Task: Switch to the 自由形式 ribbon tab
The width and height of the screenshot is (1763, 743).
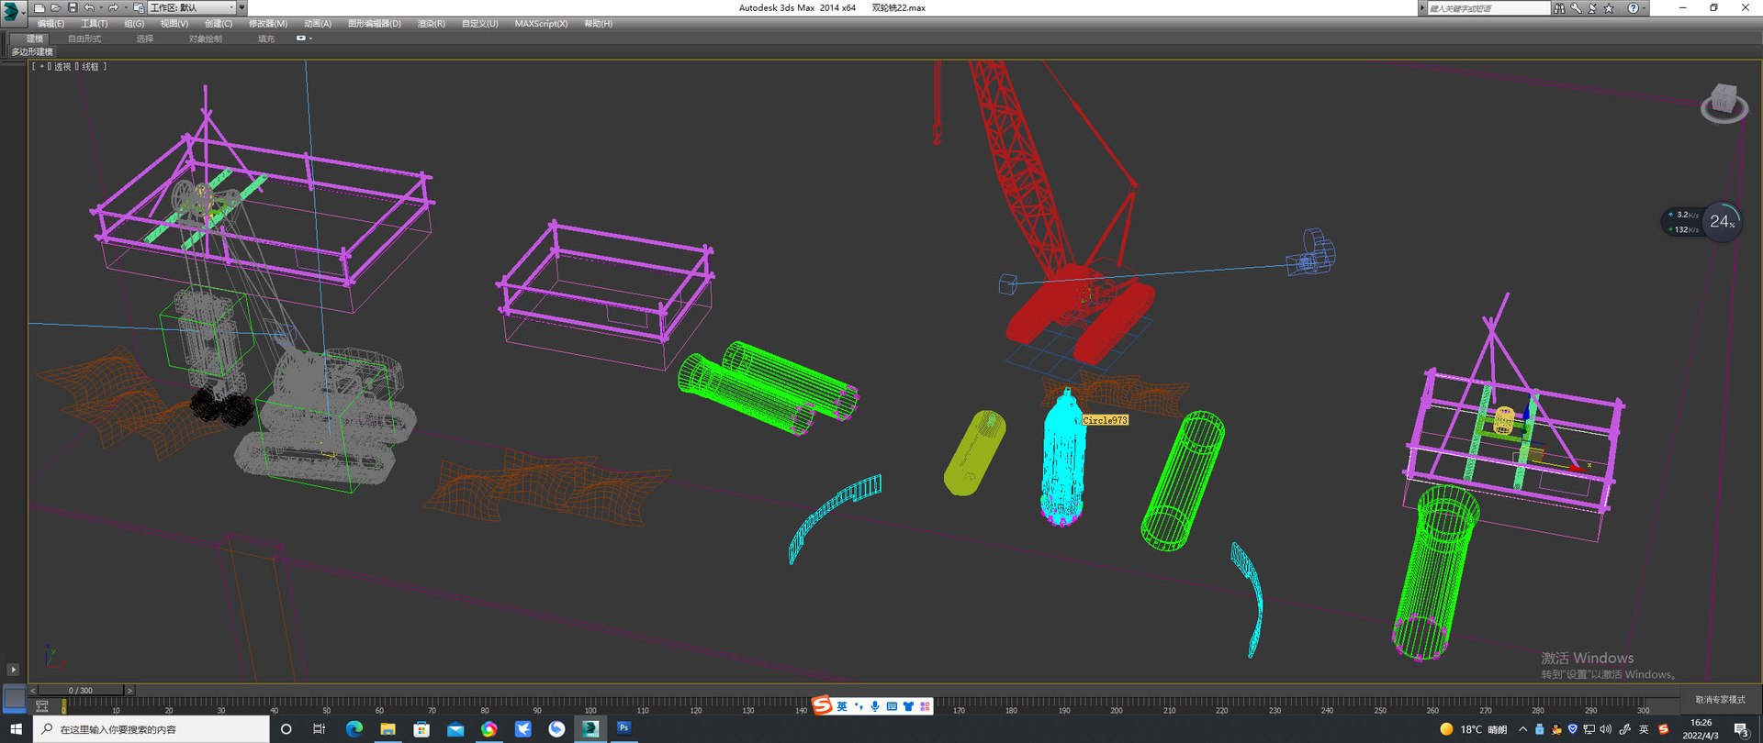Action: [x=84, y=39]
